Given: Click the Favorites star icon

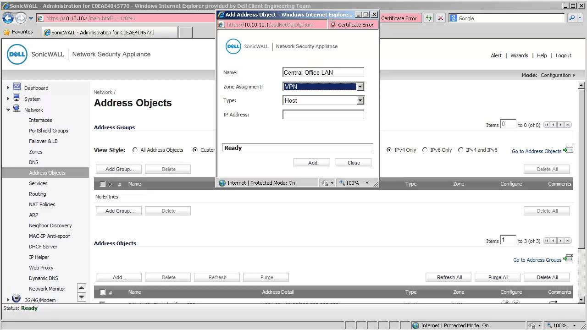Looking at the screenshot, I should click(x=6, y=32).
